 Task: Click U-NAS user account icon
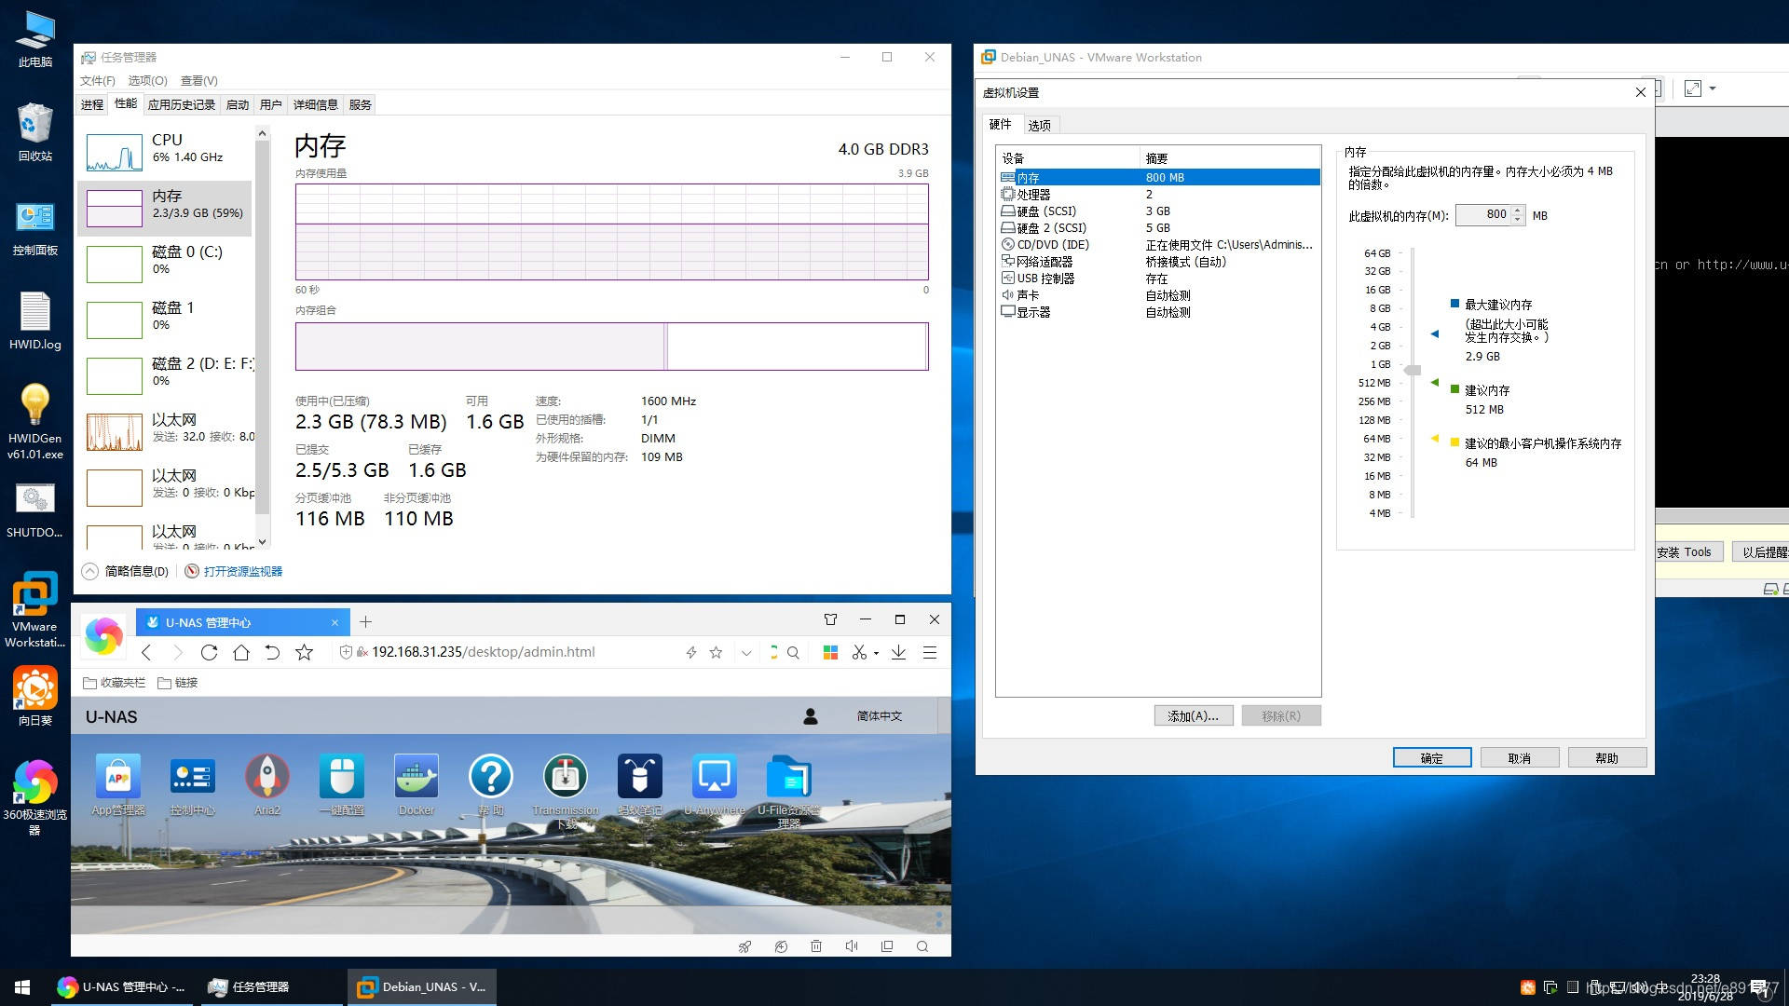click(811, 716)
